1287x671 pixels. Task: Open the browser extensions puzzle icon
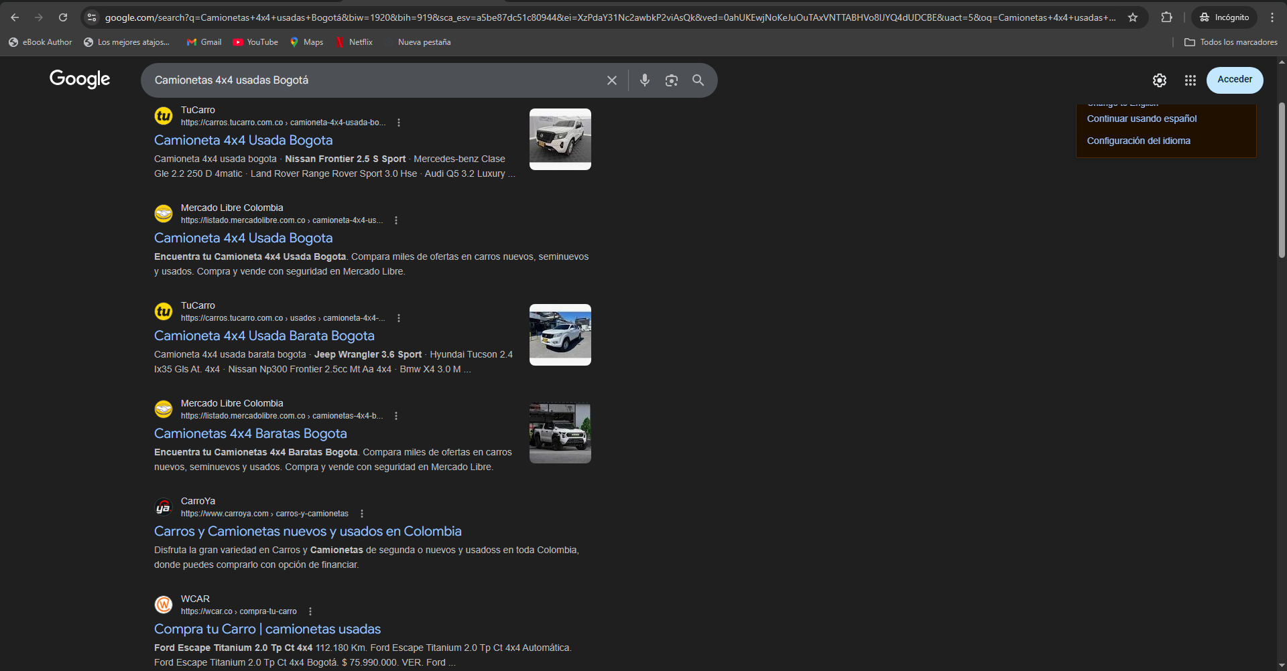point(1166,17)
